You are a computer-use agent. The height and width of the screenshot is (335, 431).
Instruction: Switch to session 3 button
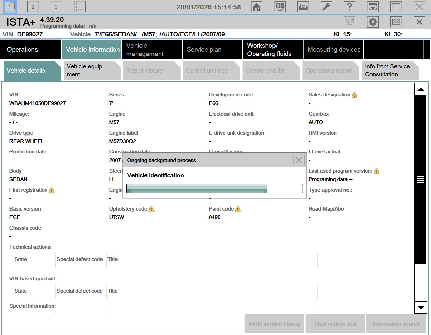click(x=56, y=7)
